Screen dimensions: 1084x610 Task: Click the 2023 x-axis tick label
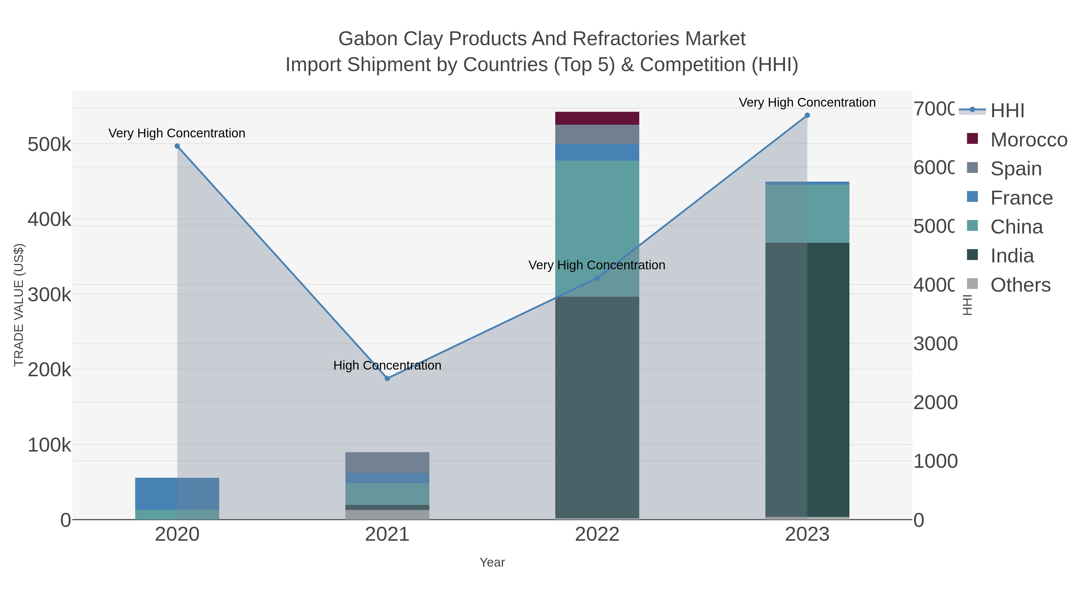807,534
